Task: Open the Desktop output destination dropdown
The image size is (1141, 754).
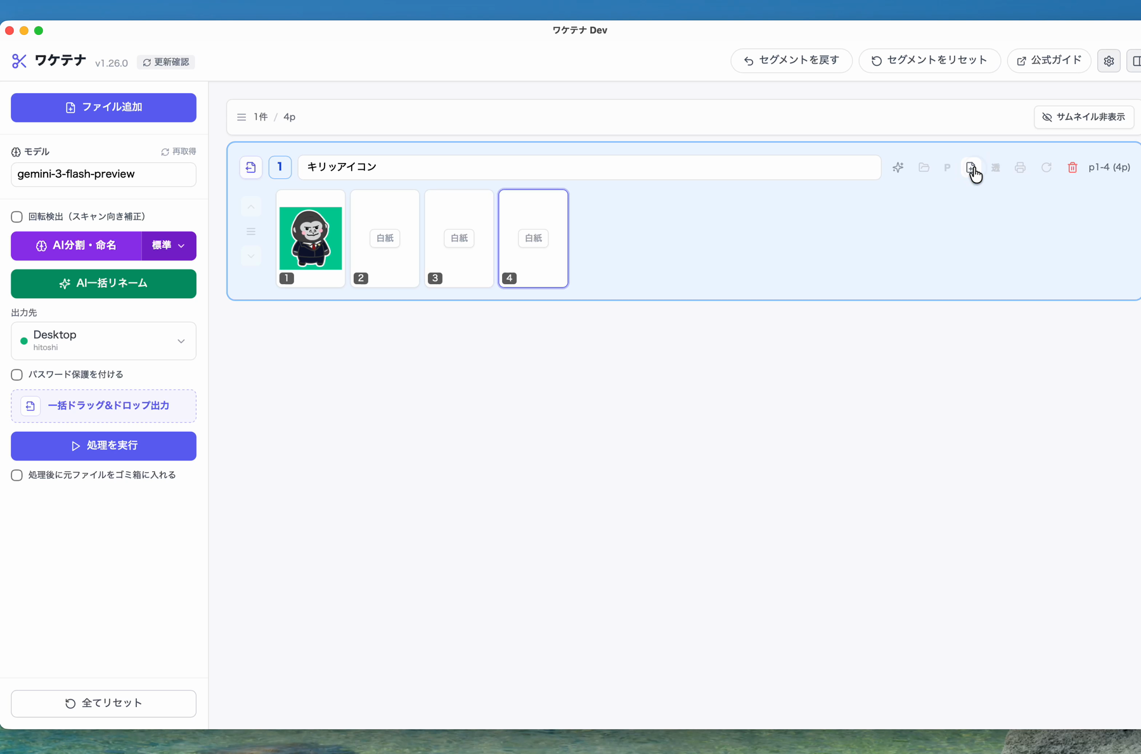Action: pyautogui.click(x=103, y=341)
